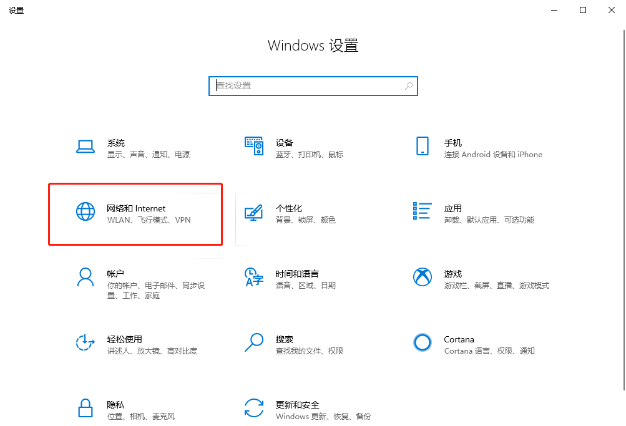Select the 连接 Android 设备和 iPhone link
The image size is (626, 426).
492,154
